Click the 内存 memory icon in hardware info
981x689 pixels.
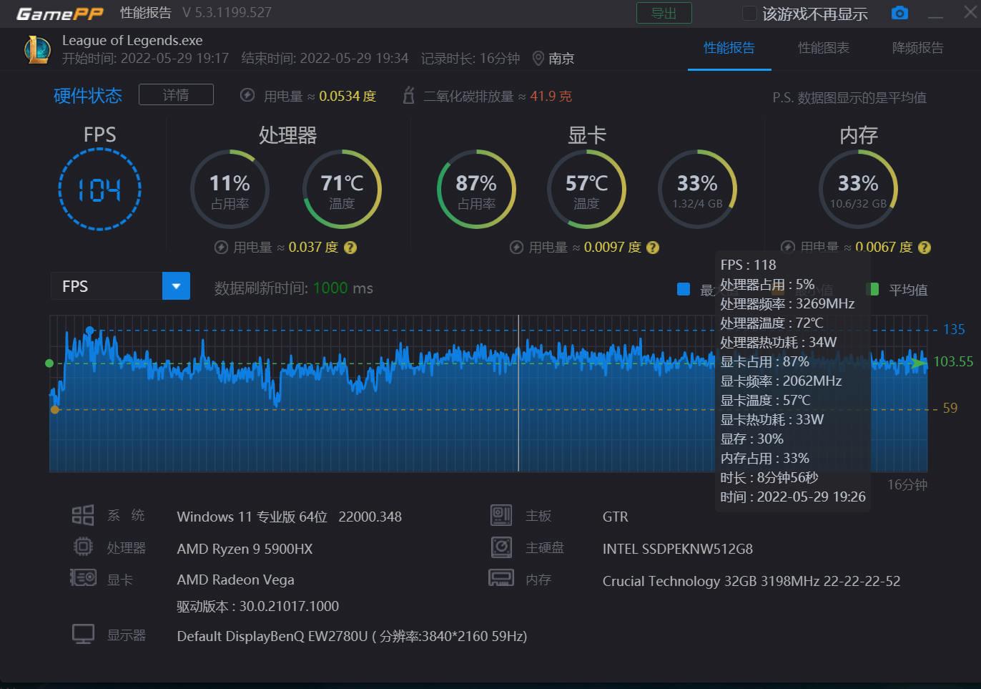point(501,577)
